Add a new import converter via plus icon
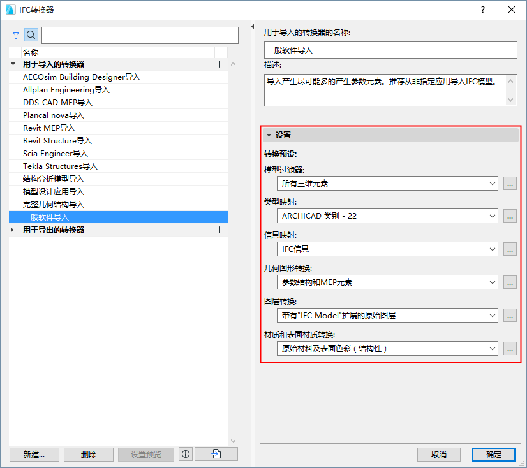527x468 pixels. point(219,64)
